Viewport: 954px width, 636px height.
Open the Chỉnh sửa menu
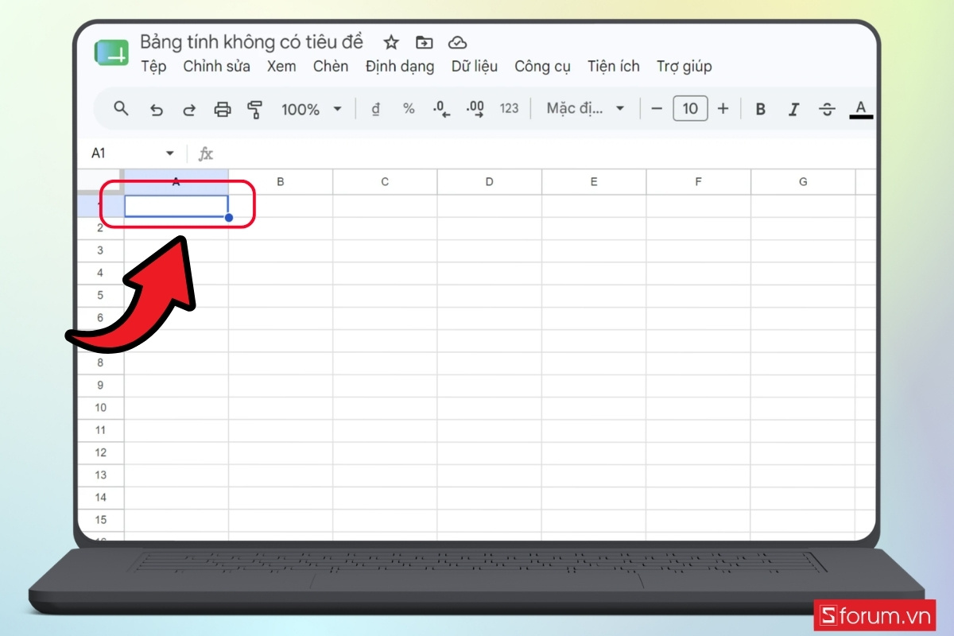[216, 66]
